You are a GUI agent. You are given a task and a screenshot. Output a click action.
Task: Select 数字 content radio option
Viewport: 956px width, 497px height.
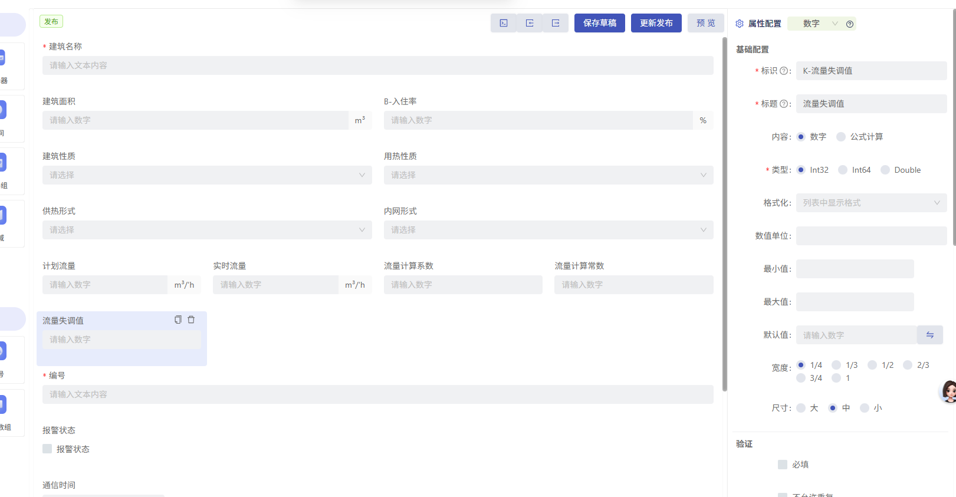point(801,137)
